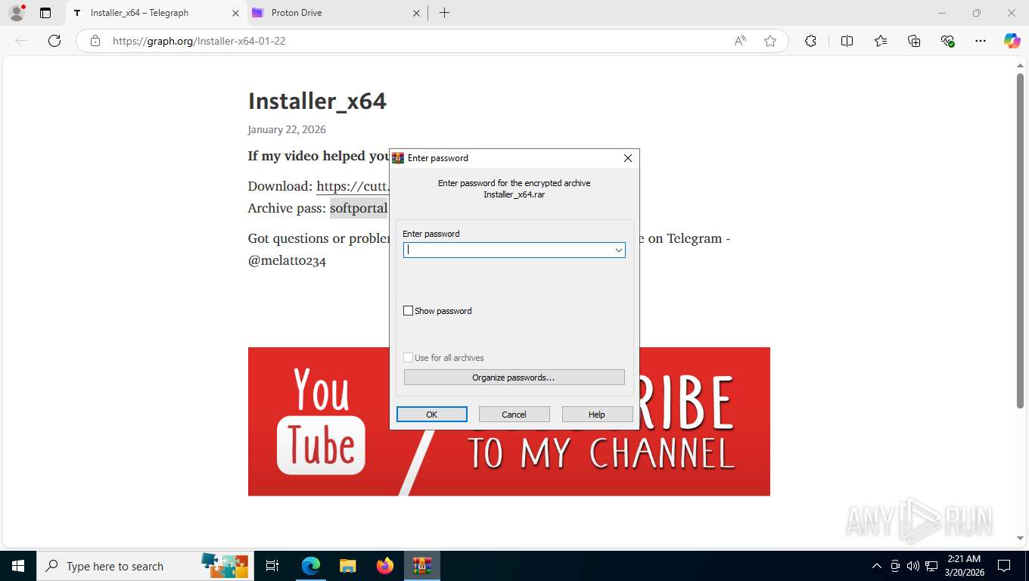Click scrollbar down arrow on page

1020,538
